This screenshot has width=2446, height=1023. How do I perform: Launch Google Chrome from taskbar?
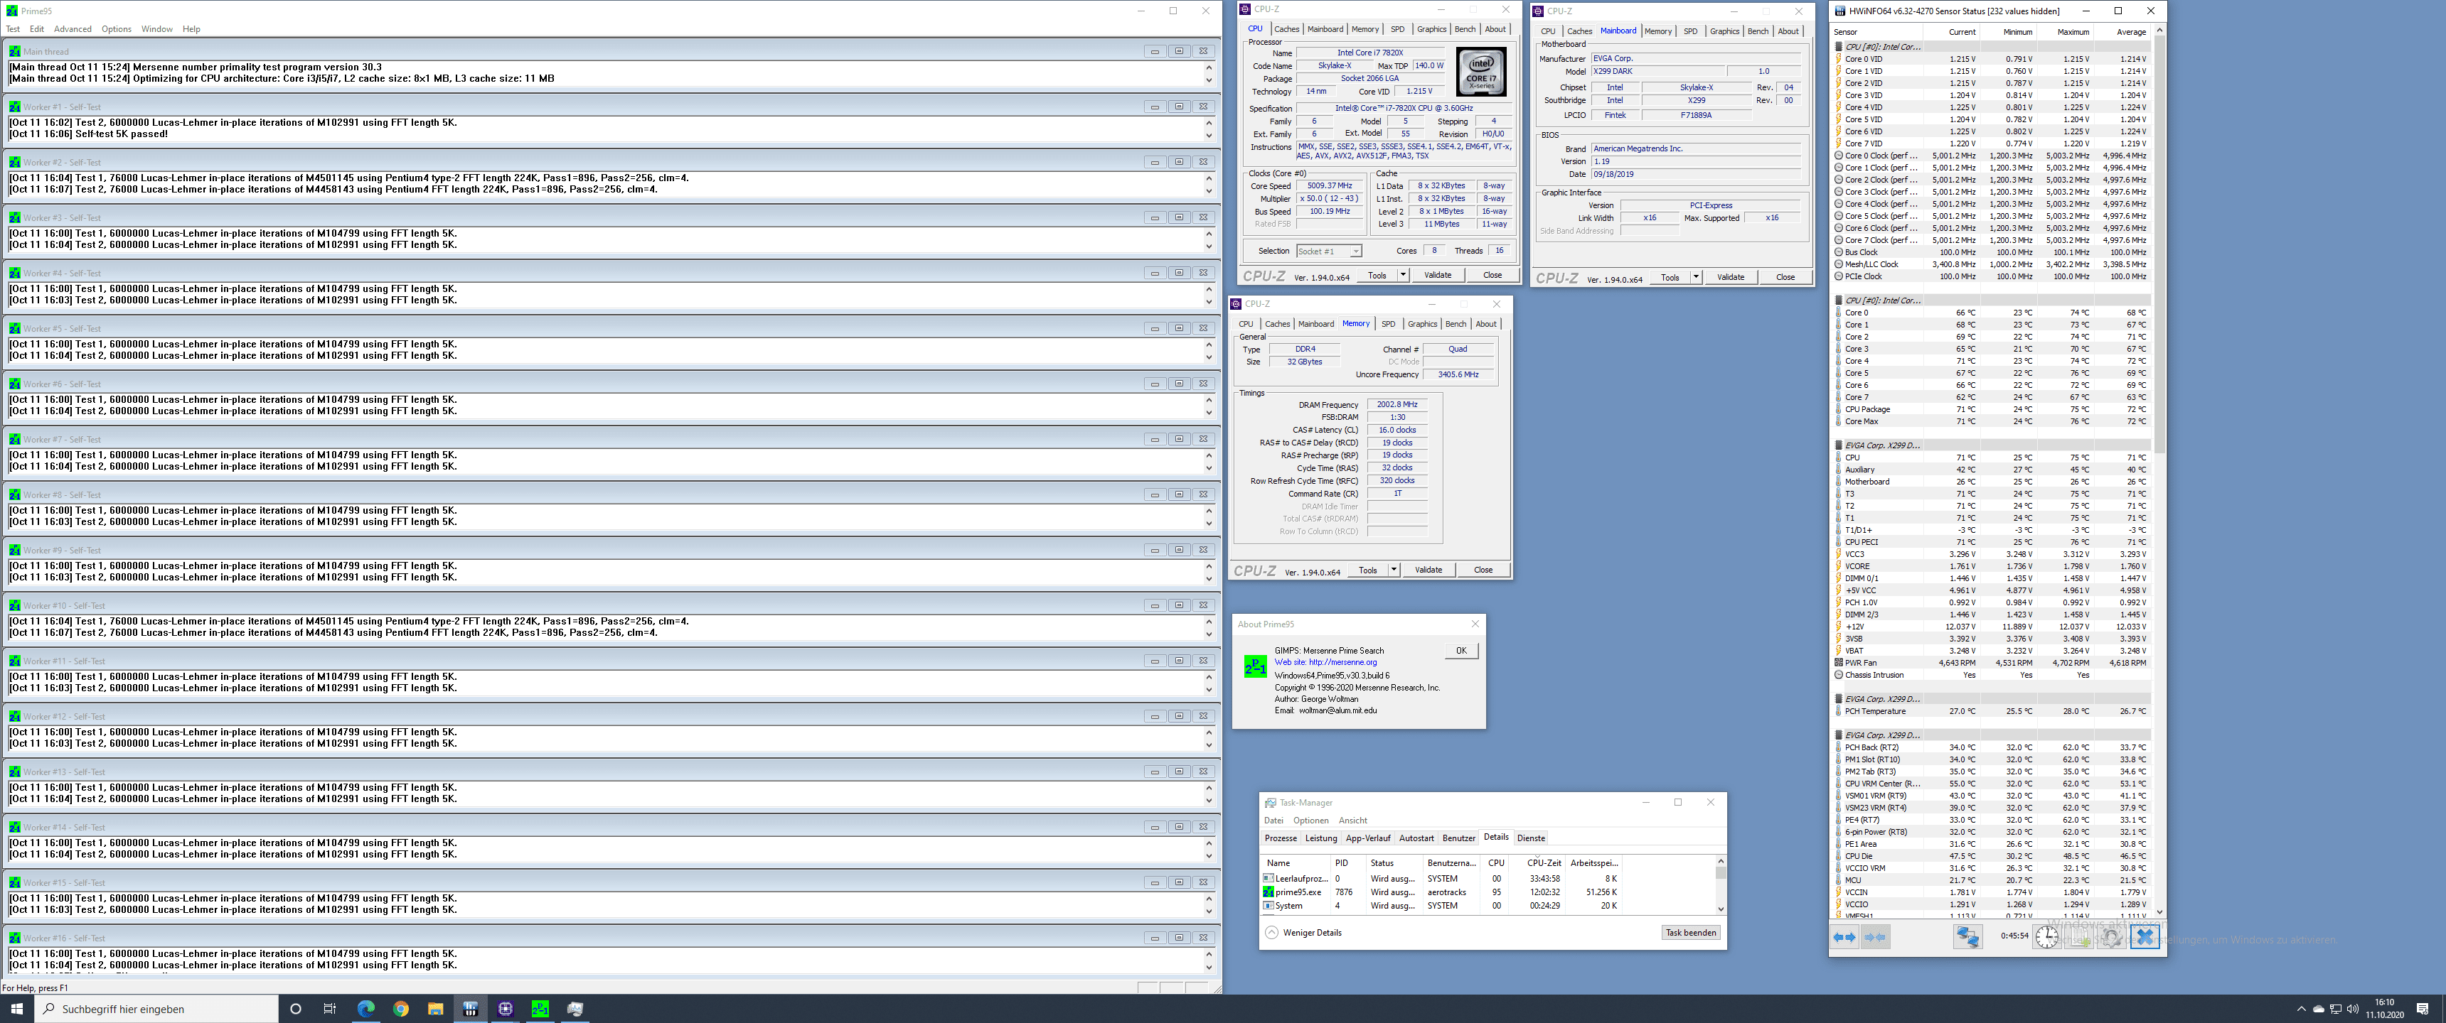click(401, 1009)
